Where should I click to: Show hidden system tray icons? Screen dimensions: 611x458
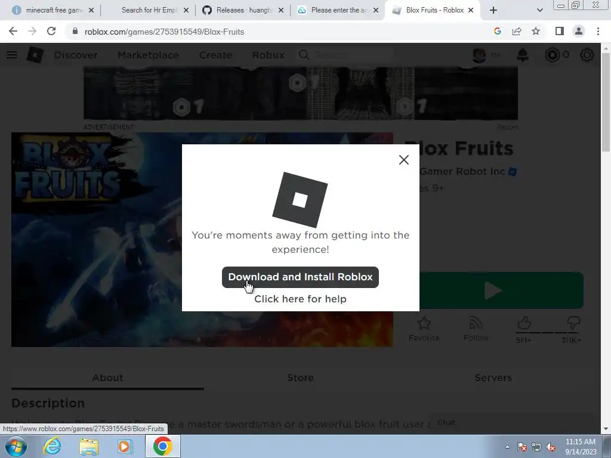point(507,447)
